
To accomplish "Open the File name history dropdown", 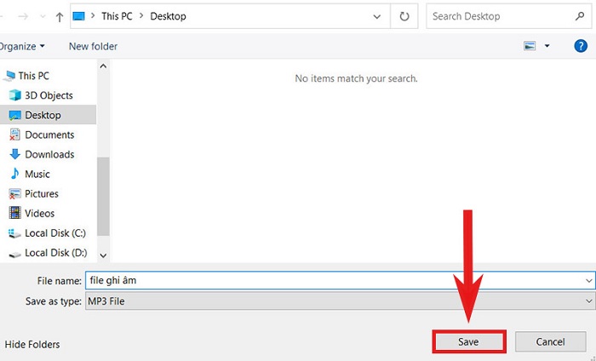I will pos(589,280).
